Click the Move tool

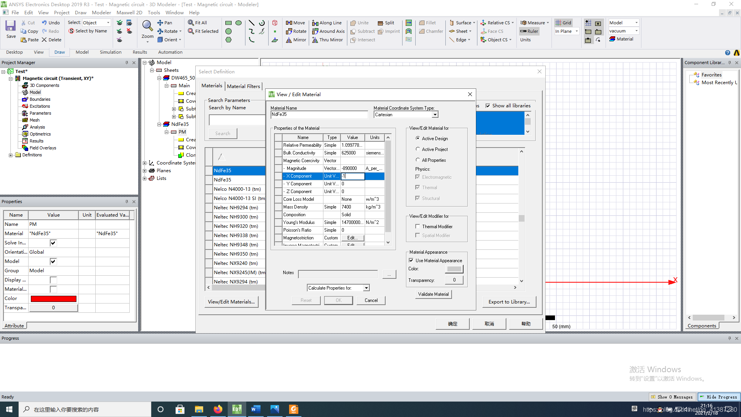point(295,23)
